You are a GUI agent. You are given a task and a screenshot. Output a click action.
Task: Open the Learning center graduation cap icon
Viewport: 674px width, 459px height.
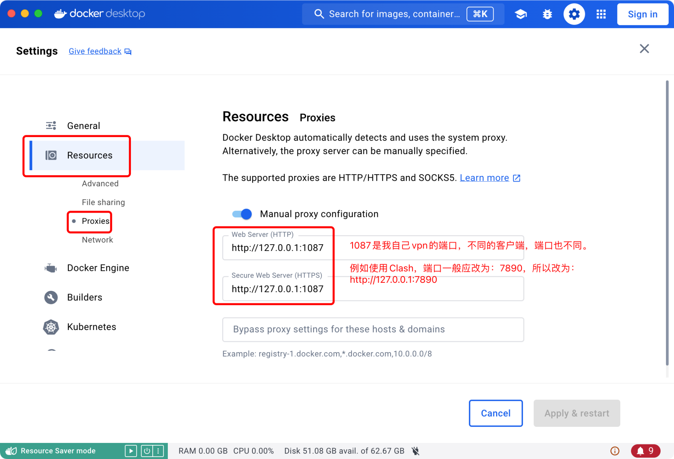coord(521,14)
